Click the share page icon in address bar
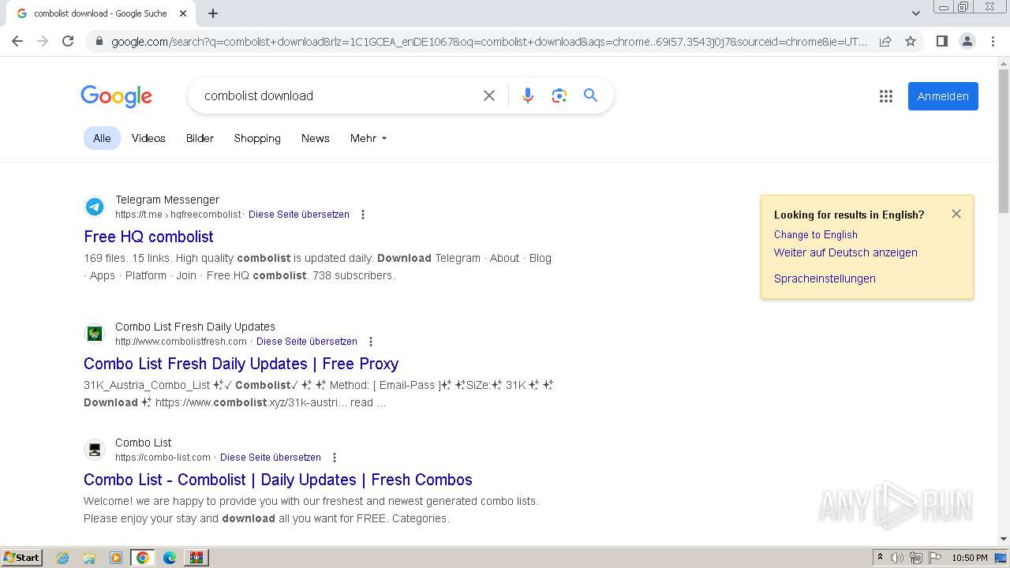This screenshot has width=1010, height=568. 885,41
